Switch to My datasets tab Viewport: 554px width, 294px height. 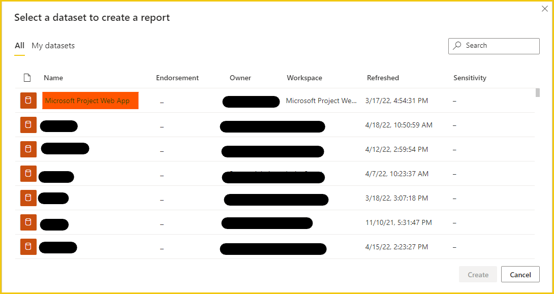53,46
